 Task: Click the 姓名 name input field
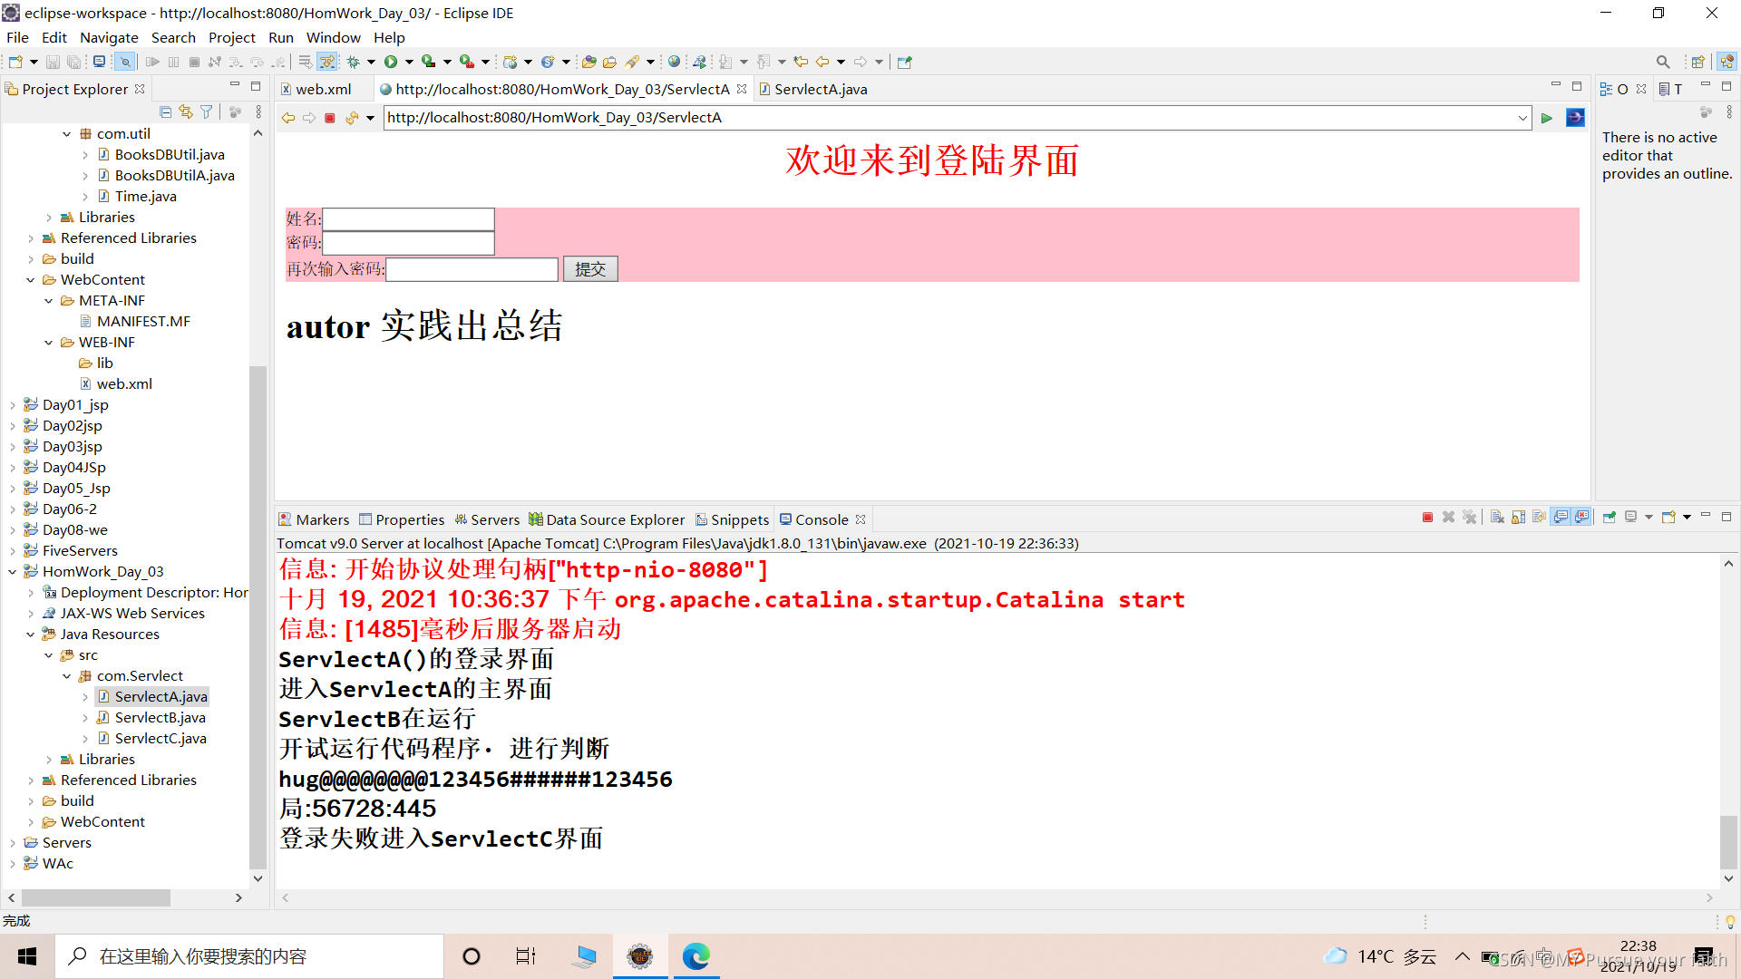(x=408, y=219)
